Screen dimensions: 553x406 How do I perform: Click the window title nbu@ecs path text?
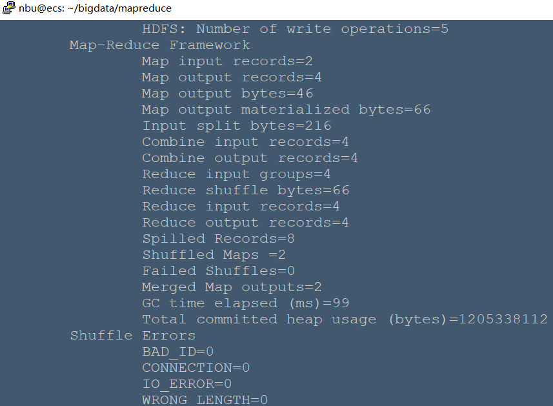(95, 8)
